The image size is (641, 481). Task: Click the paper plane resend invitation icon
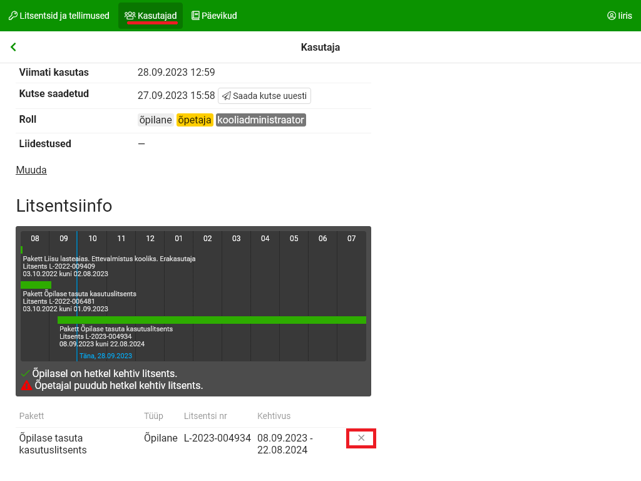point(226,96)
